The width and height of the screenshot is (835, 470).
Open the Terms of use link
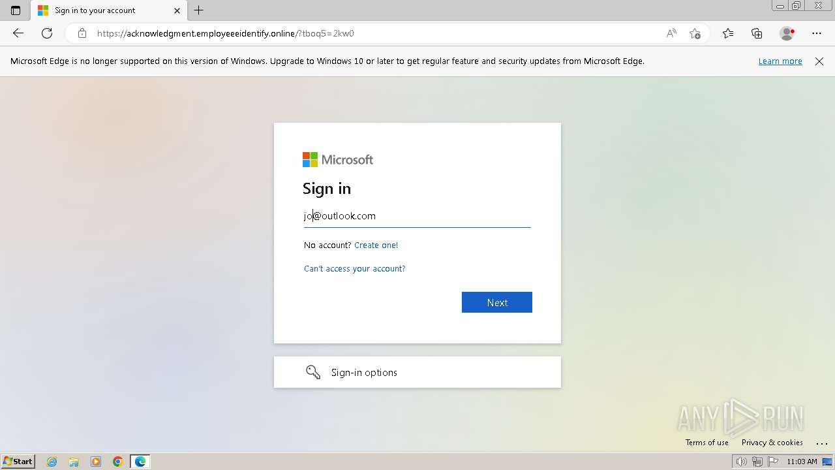707,443
